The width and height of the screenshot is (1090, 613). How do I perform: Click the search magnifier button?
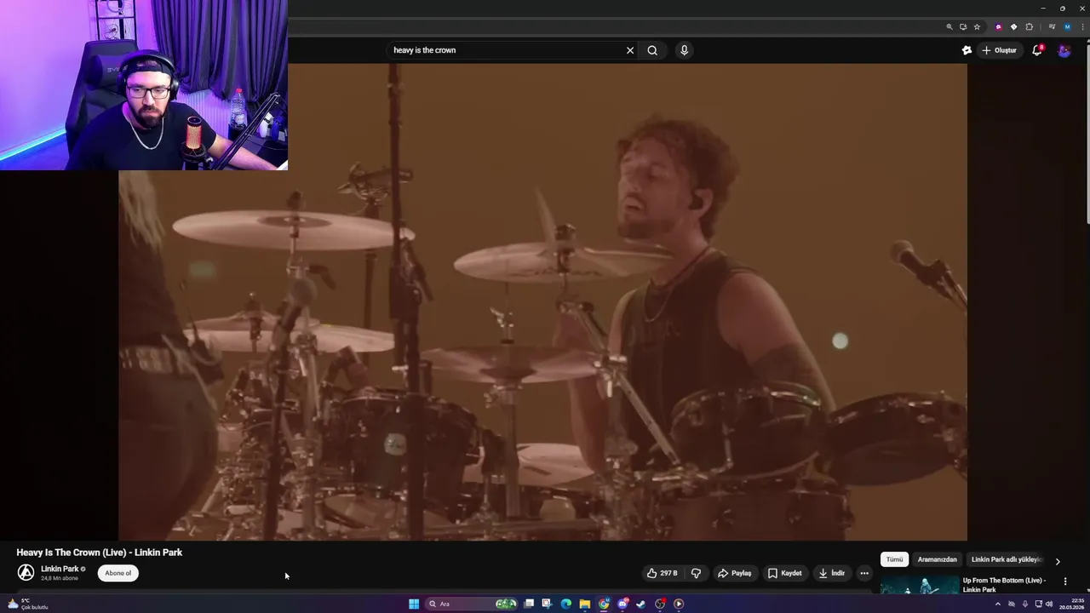(x=652, y=50)
